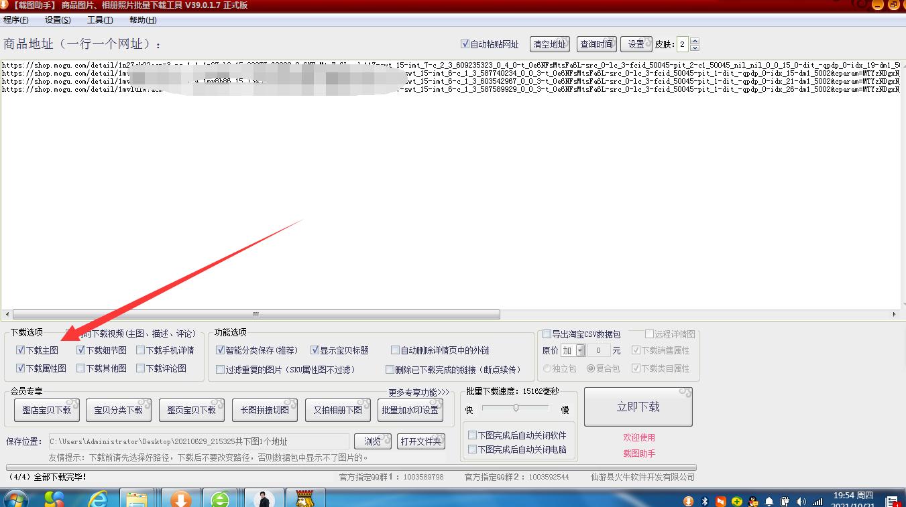The image size is (906, 507).
Task: Enable 下载手机详情 checkbox
Action: (141, 350)
